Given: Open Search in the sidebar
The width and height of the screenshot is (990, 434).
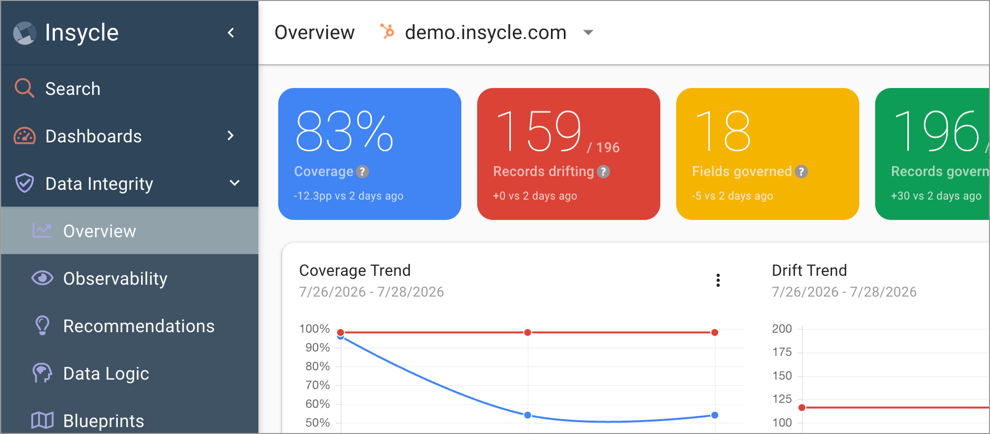Looking at the screenshot, I should click(x=130, y=88).
